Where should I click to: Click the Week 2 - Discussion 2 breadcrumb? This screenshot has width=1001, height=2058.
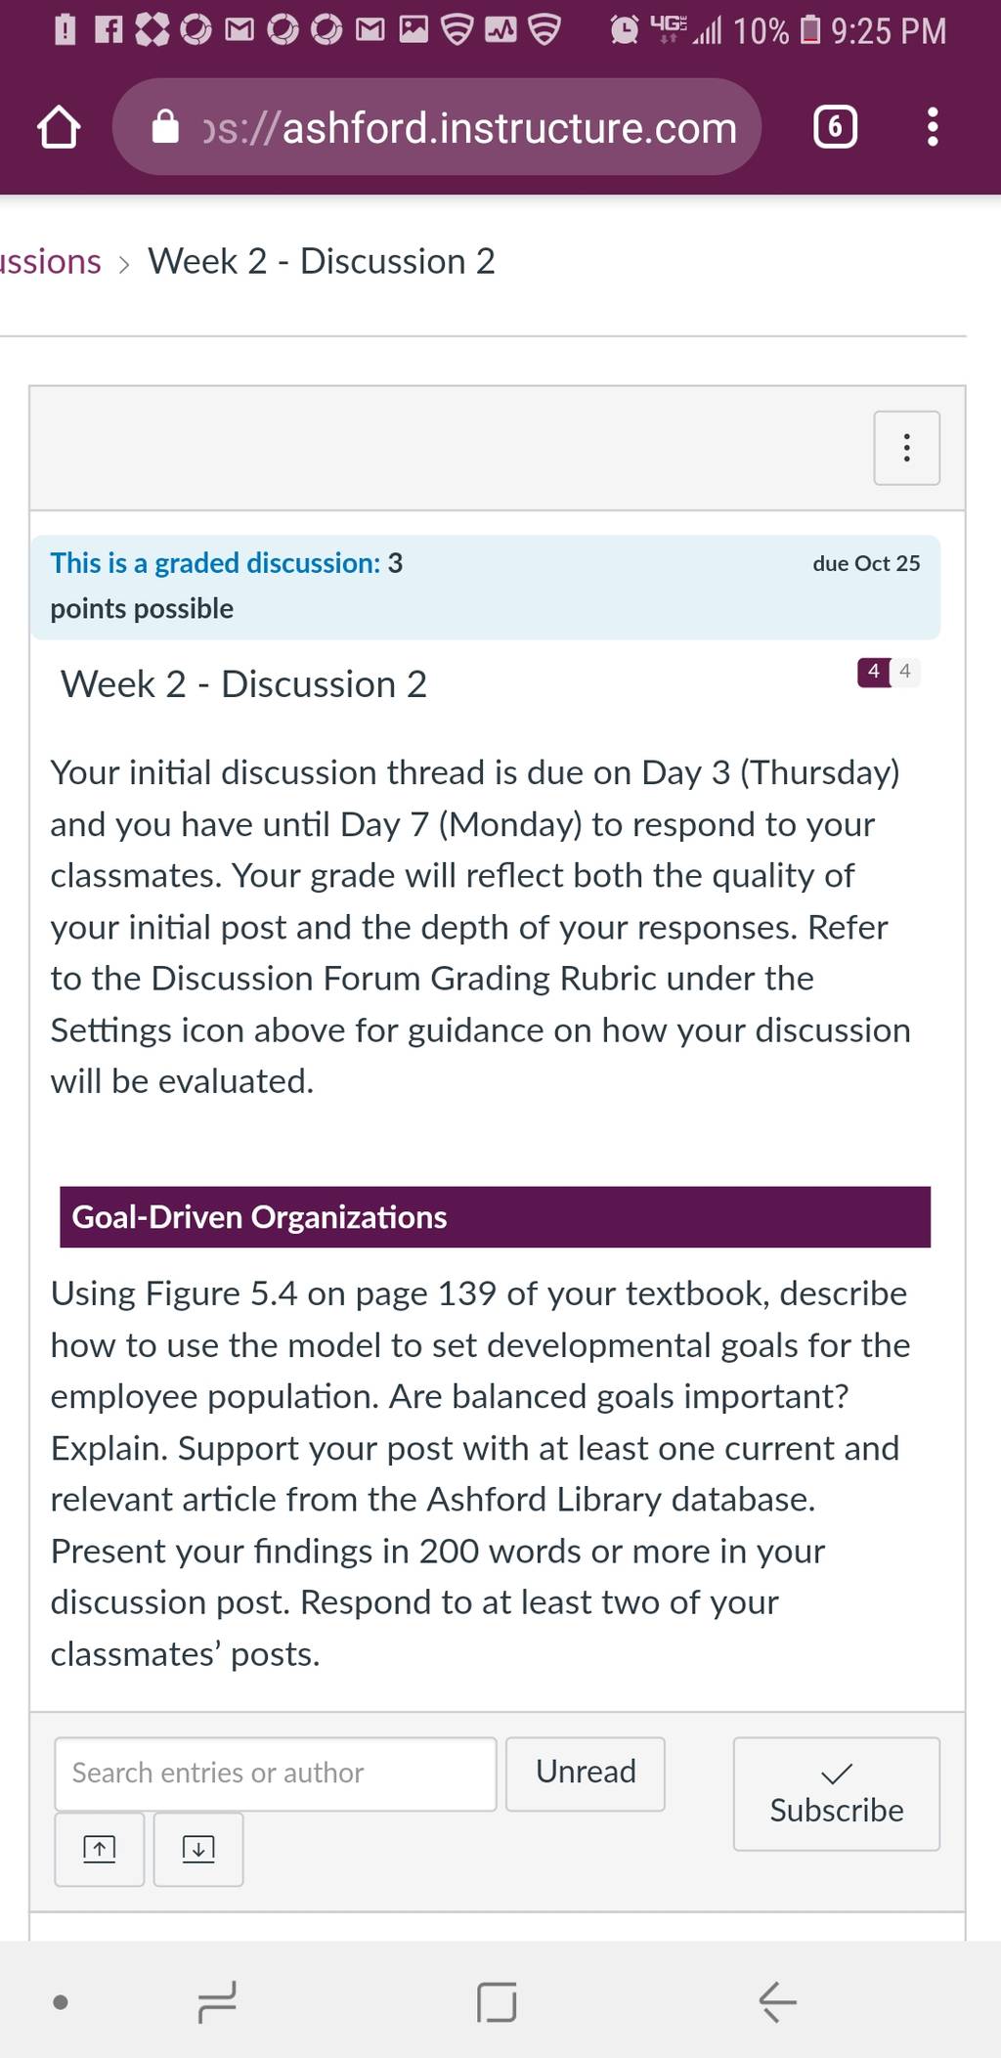pos(322,262)
